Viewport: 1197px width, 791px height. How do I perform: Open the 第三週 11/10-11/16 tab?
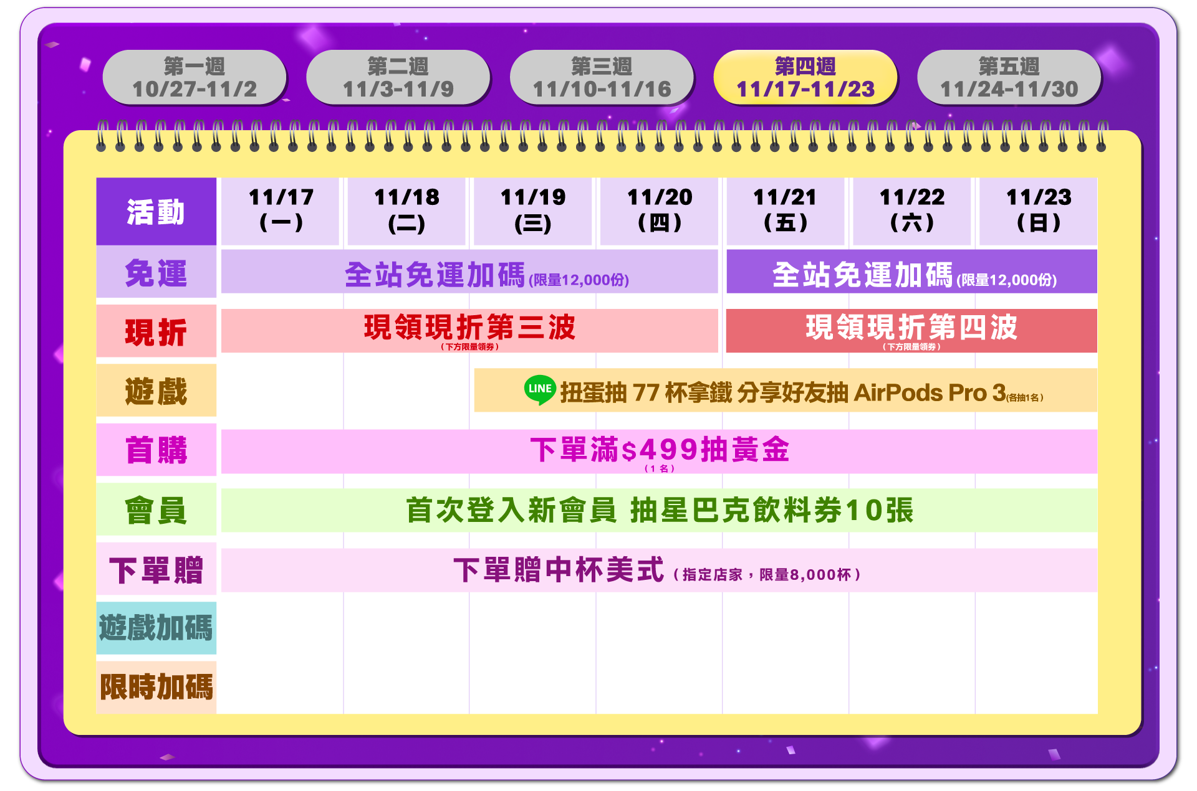tap(602, 78)
